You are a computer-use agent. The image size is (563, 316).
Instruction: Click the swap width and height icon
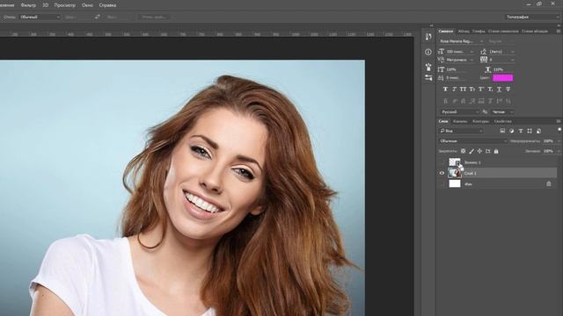coord(98,17)
